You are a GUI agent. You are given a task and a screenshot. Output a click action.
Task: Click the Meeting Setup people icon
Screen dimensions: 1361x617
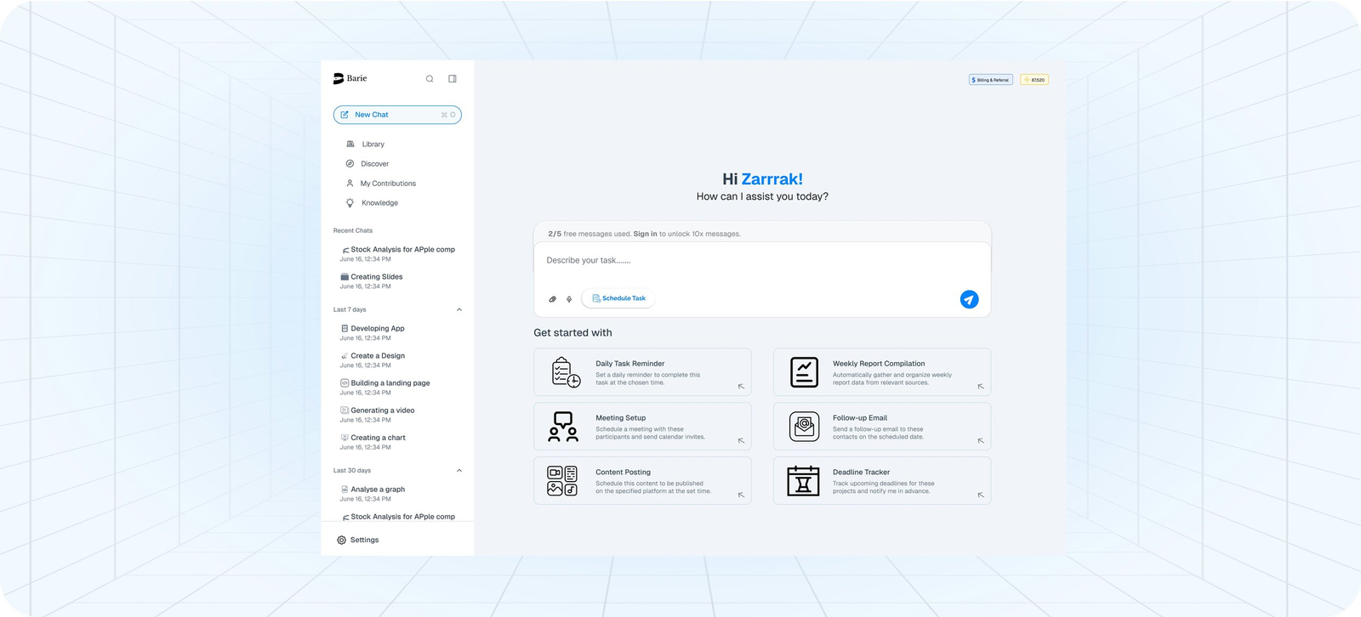coord(563,427)
